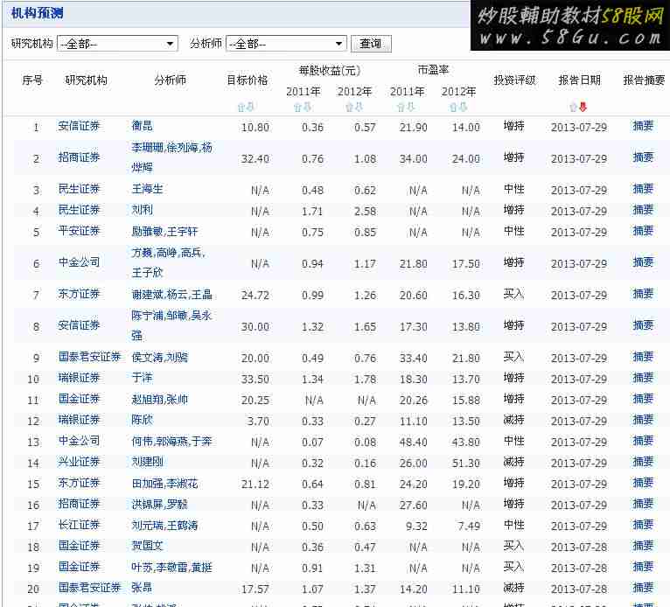Sort 每股收益 2011年 descending arrow
The height and width of the screenshot is (607, 670).
click(307, 107)
